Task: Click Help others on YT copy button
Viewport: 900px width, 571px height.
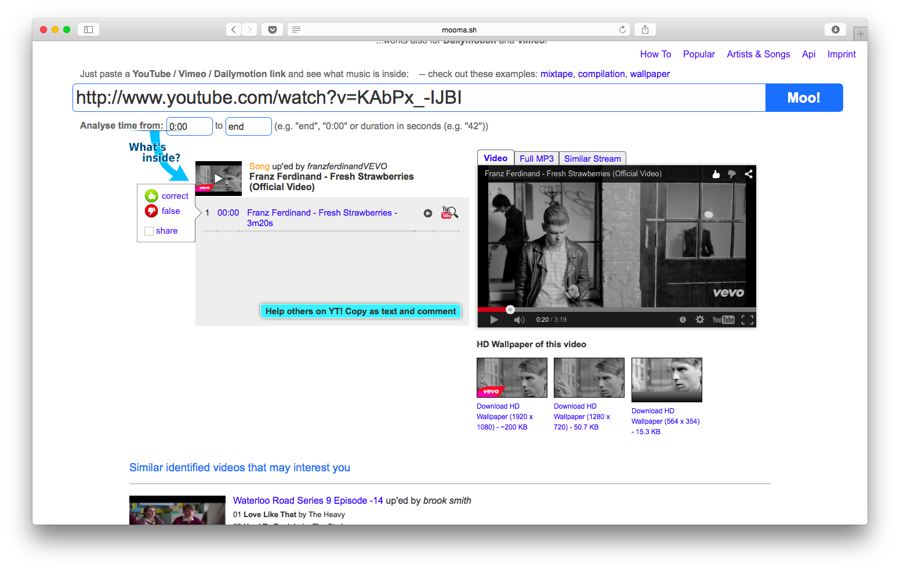Action: [x=360, y=311]
